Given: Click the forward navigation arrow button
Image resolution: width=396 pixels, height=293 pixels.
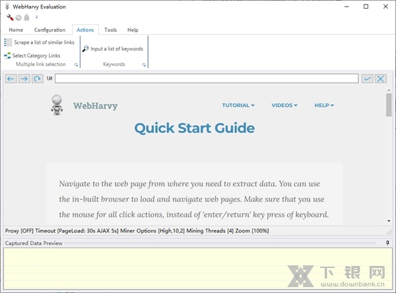Looking at the screenshot, I should [x=24, y=78].
